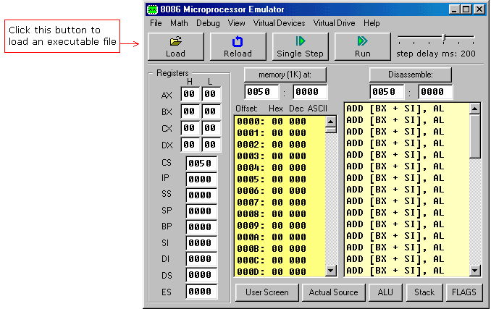Select the AX high byte field
The width and height of the screenshot is (491, 309).
190,94
